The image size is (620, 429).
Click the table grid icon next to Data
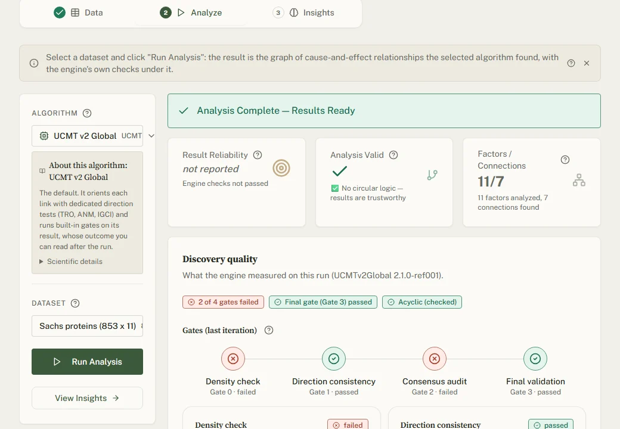pyautogui.click(x=75, y=13)
